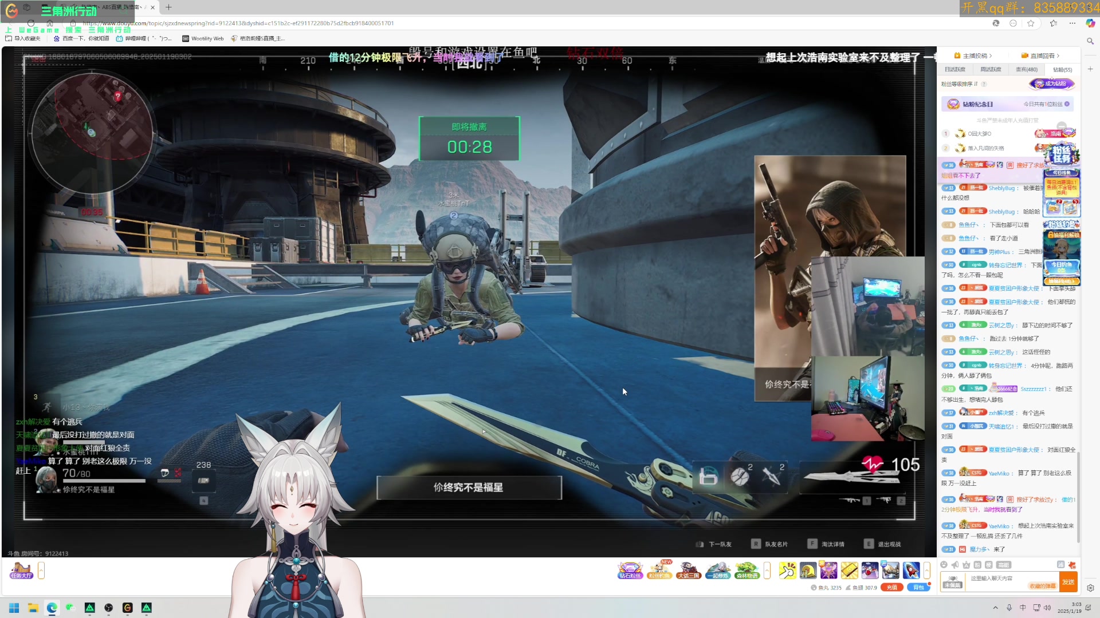Send the pointing hand gift
The width and height of the screenshot is (1100, 618).
pyautogui.click(x=787, y=571)
